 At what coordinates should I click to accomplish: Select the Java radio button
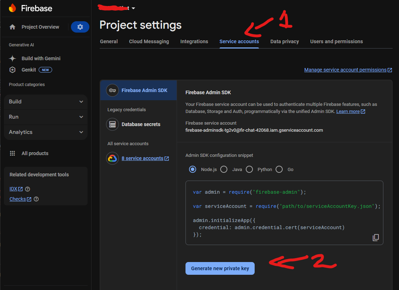(224, 169)
